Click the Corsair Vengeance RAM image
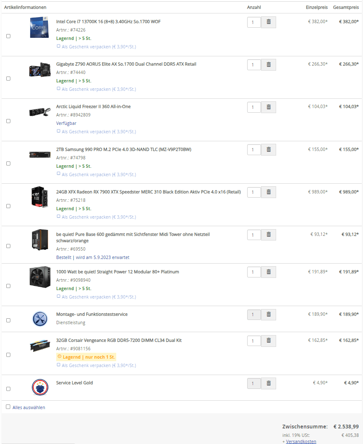The image size is (363, 444). point(40,346)
